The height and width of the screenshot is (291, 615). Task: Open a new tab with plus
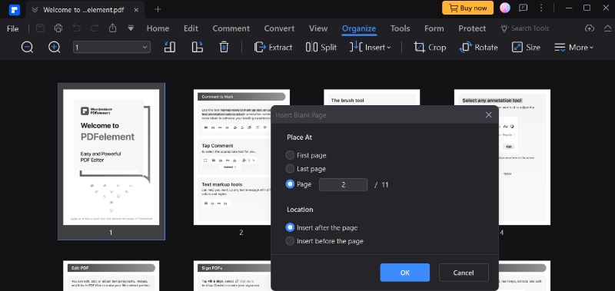click(x=158, y=9)
